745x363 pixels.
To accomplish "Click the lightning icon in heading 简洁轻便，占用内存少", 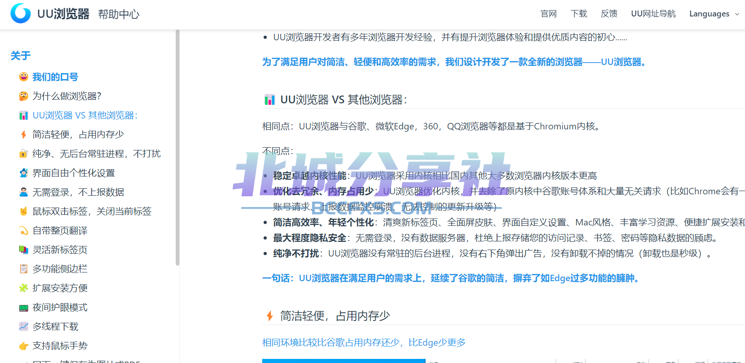I will click(270, 315).
